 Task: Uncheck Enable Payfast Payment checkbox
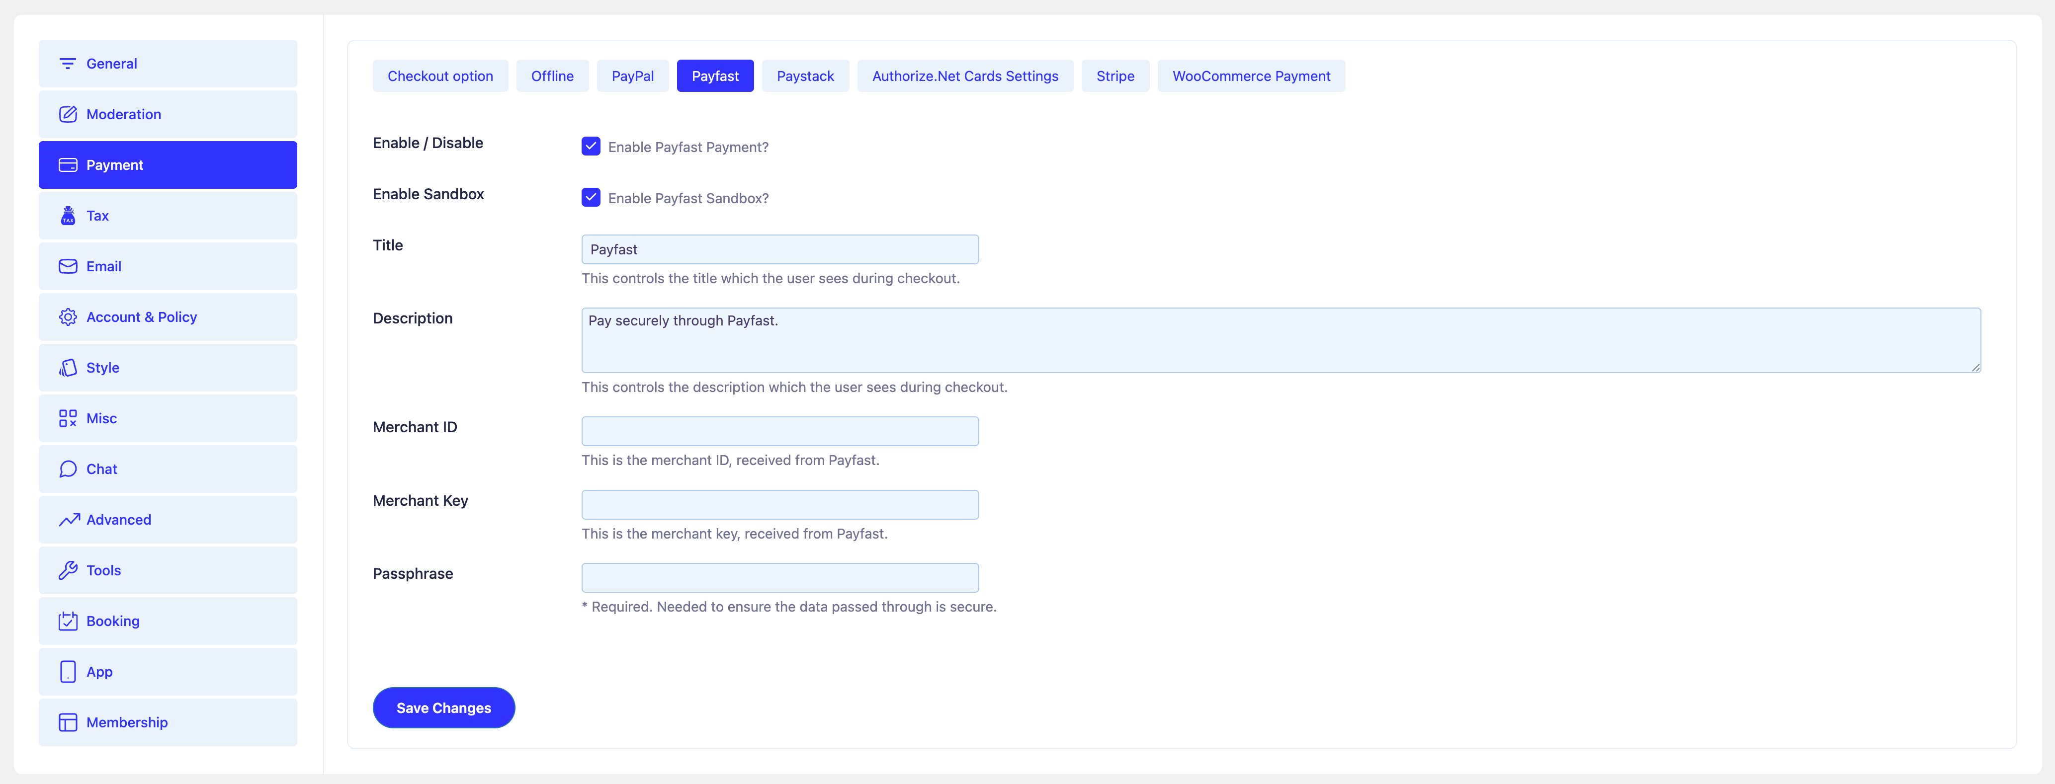(591, 146)
